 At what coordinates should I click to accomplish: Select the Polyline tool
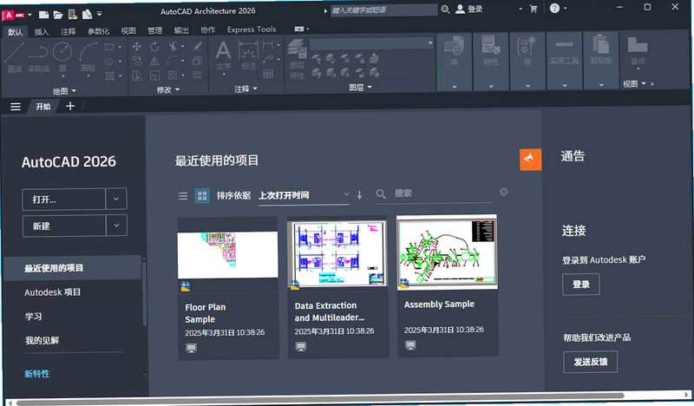click(x=38, y=57)
